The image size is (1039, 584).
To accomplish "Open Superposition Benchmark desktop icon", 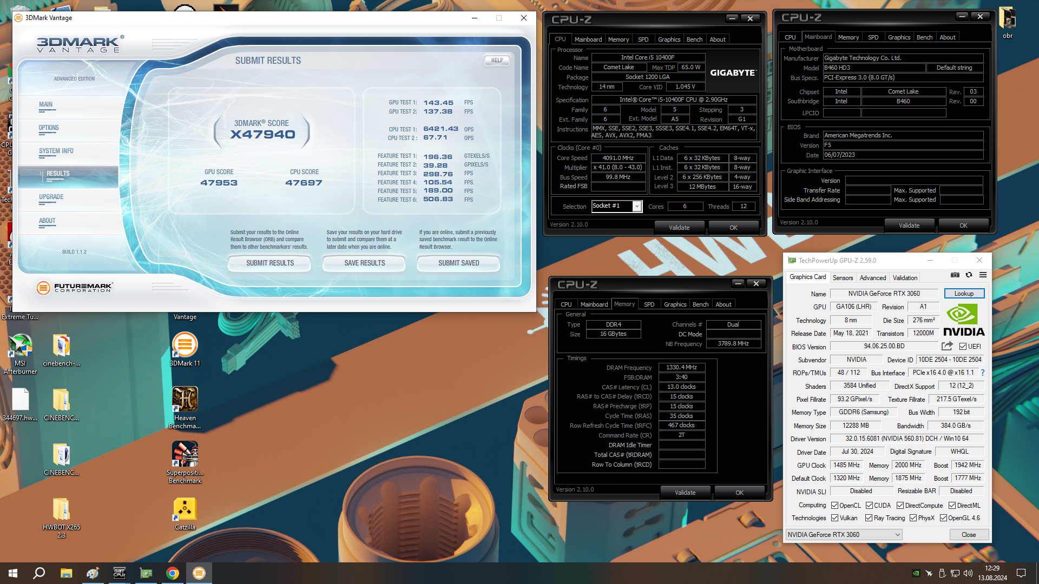I will (x=185, y=462).
